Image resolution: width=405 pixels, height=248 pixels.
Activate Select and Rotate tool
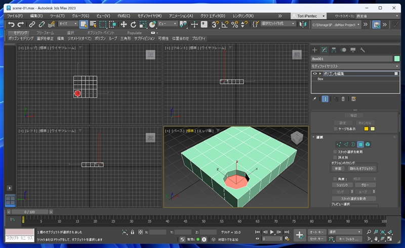tap(133, 24)
